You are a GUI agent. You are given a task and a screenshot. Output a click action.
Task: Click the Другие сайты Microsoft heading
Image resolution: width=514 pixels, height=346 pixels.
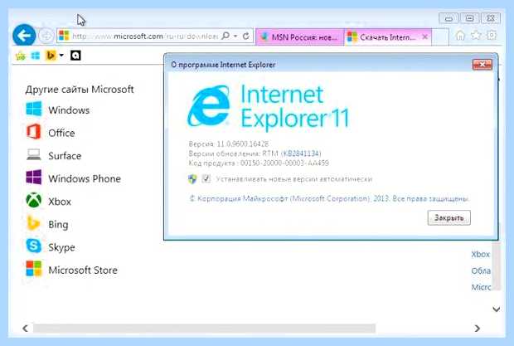coord(80,90)
